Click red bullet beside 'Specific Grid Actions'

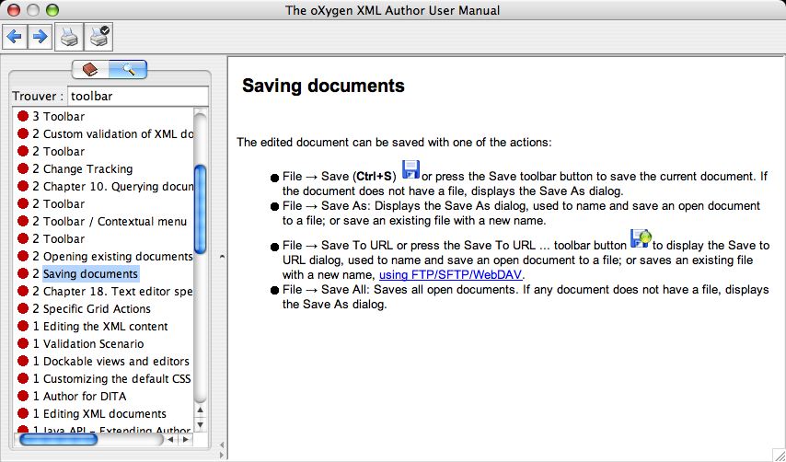pyautogui.click(x=23, y=308)
